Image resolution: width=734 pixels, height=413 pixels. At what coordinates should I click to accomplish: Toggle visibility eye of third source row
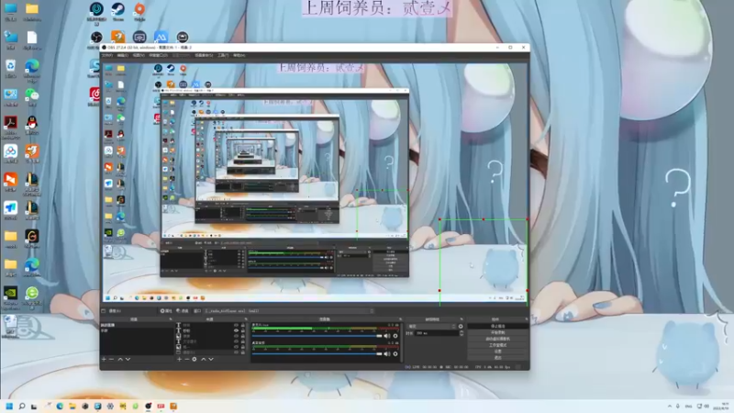point(236,336)
